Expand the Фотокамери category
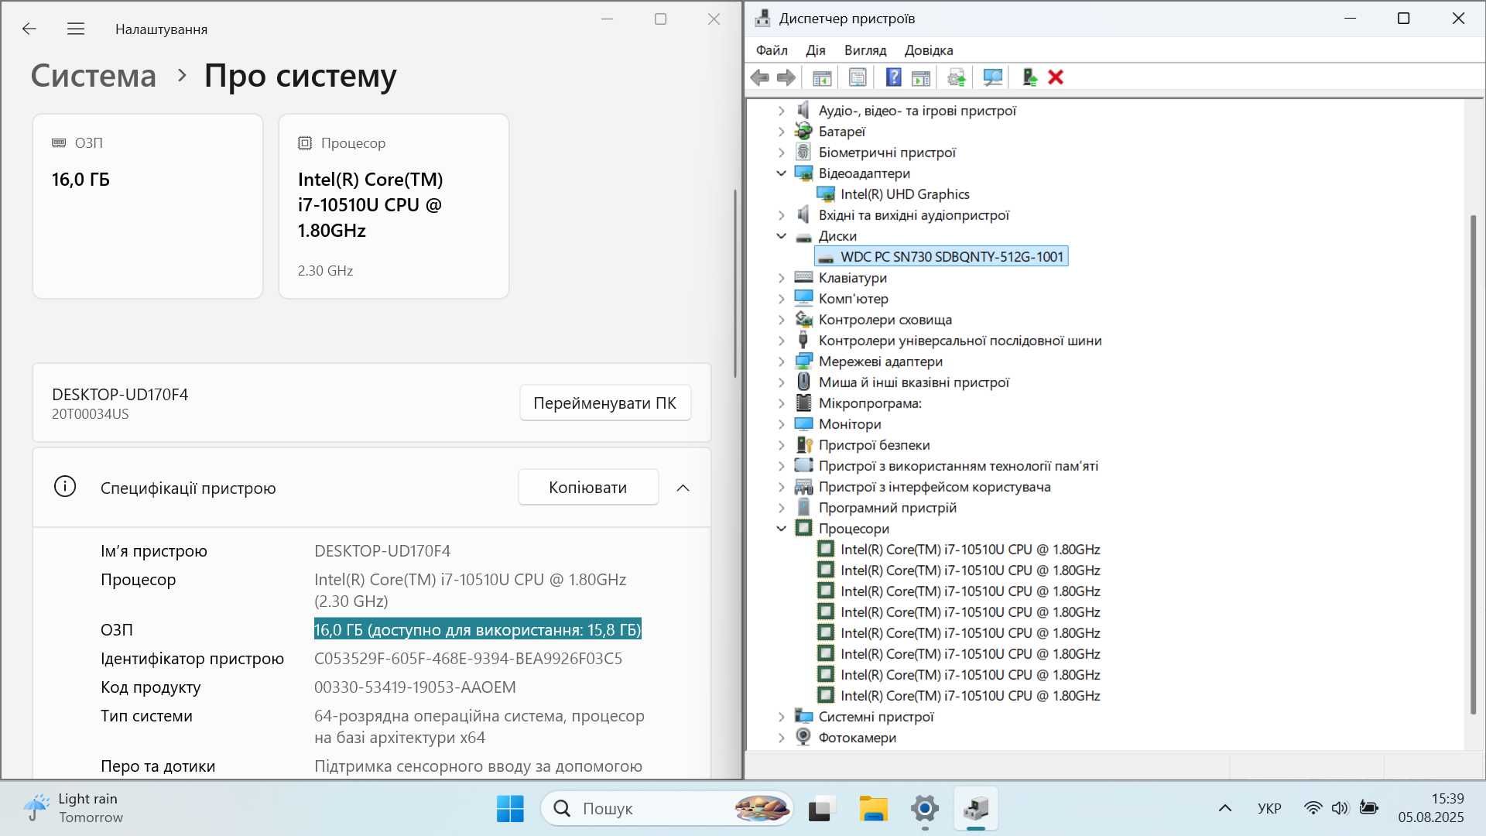Image resolution: width=1486 pixels, height=836 pixels. click(781, 738)
